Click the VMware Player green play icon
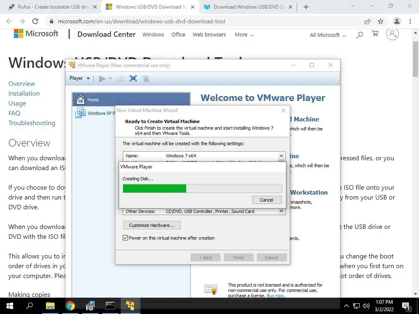This screenshot has width=419, height=314. pos(102,78)
